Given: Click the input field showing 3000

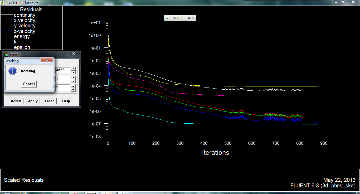Looking at the screenshot, I should [63, 70].
